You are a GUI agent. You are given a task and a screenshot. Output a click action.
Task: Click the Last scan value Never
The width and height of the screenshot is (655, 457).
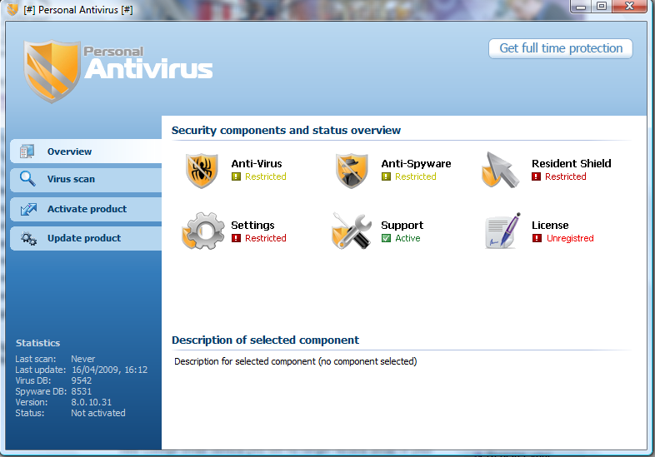(82, 359)
